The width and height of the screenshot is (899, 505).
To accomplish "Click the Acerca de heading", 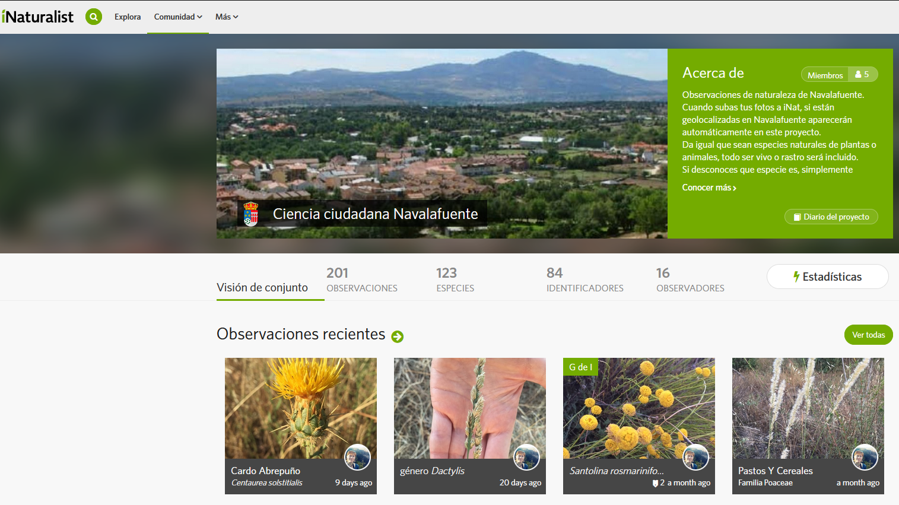I will click(x=713, y=73).
